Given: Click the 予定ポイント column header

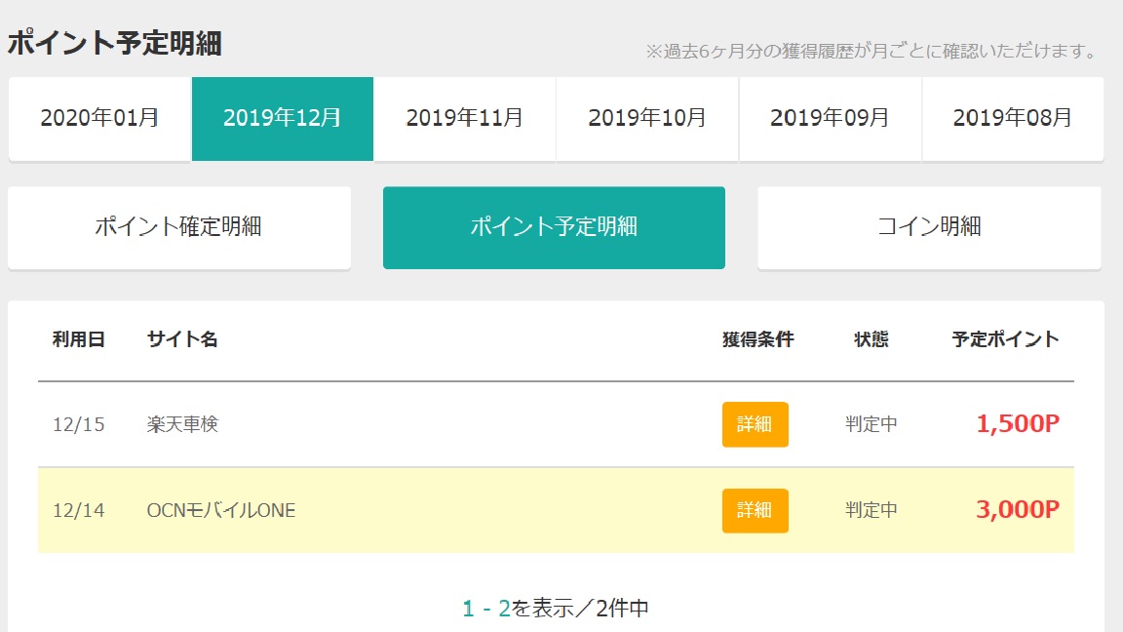Looking at the screenshot, I should 1006,339.
